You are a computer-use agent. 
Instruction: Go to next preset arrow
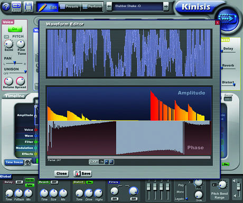pyautogui.click(x=166, y=6)
